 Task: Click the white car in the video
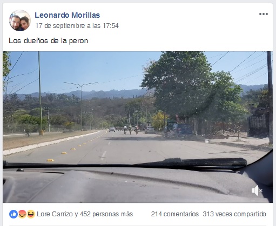(112, 129)
